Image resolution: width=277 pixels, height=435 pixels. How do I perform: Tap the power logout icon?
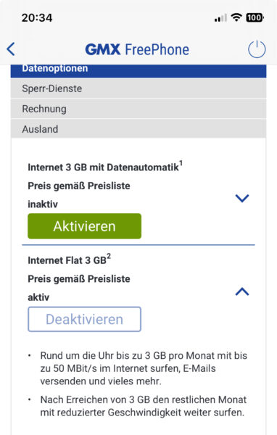[x=257, y=49]
